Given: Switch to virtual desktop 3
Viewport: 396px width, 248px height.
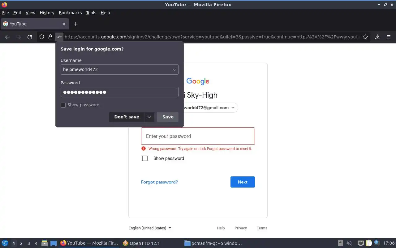Looking at the screenshot, I should point(28,243).
